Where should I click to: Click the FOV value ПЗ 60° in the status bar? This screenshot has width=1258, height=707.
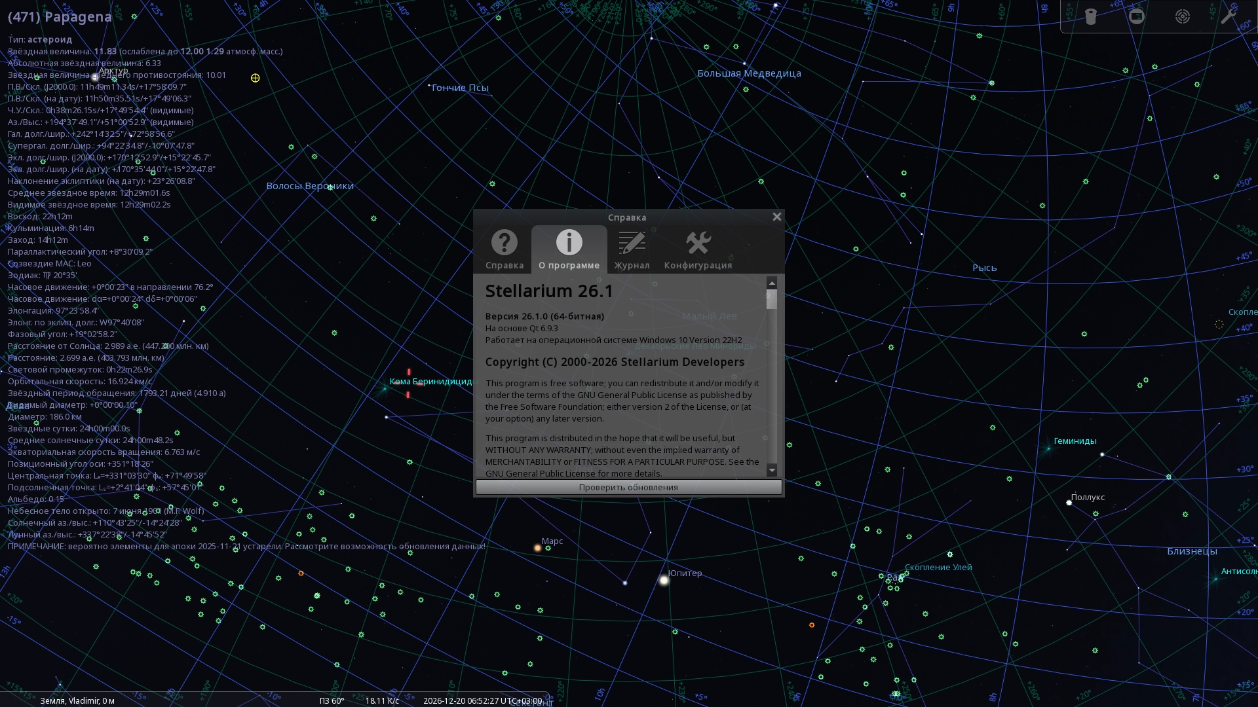point(332,700)
